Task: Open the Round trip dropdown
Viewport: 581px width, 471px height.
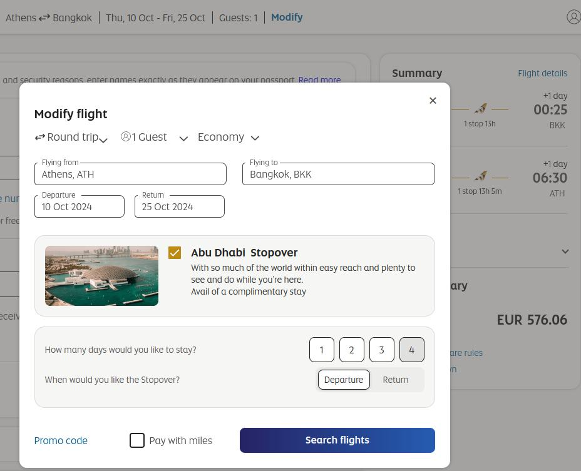Action: pos(71,137)
